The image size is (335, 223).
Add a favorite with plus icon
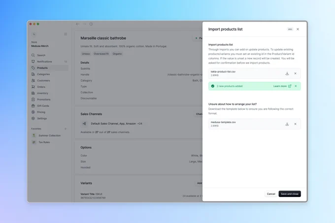pyautogui.click(x=66, y=128)
